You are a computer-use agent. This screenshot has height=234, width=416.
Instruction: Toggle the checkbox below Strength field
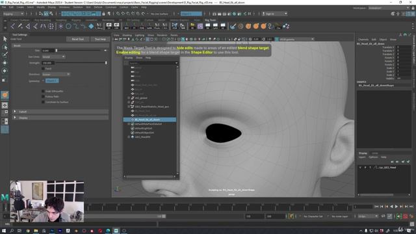click(43, 68)
